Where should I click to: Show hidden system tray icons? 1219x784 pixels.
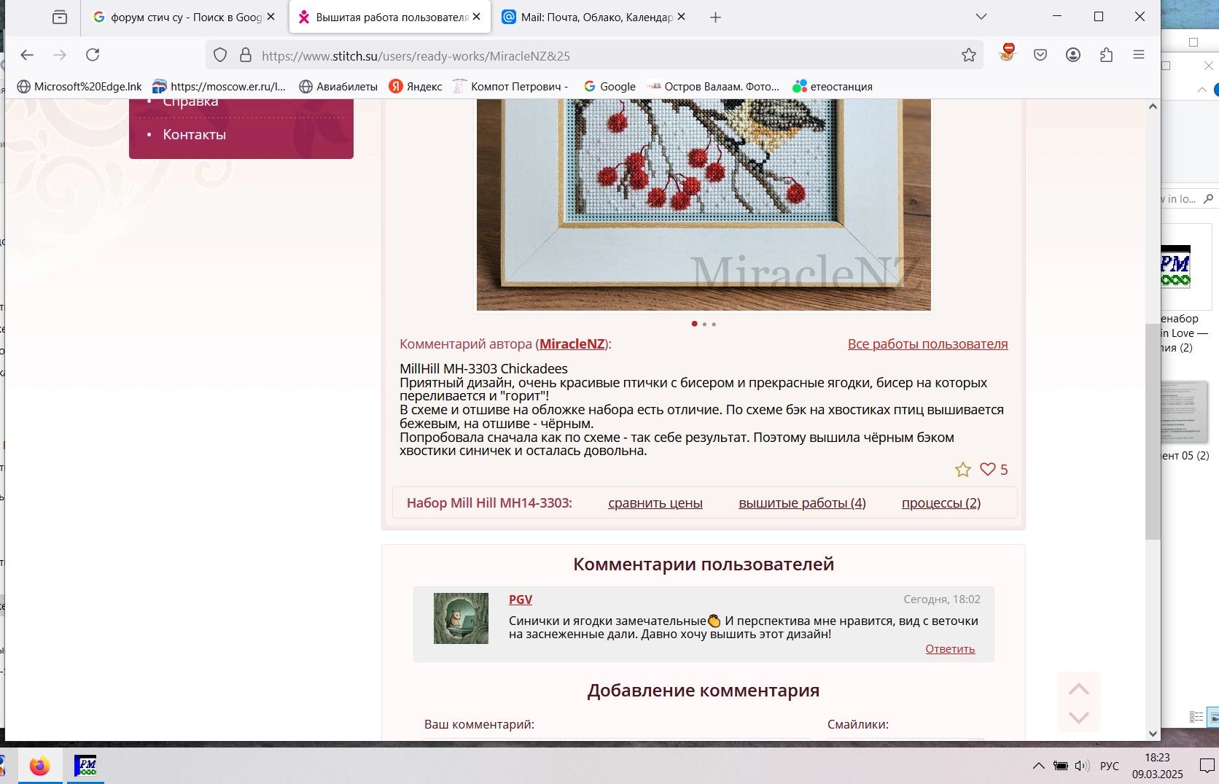(1038, 765)
